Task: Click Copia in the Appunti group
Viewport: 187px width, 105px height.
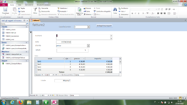Action: point(21,11)
